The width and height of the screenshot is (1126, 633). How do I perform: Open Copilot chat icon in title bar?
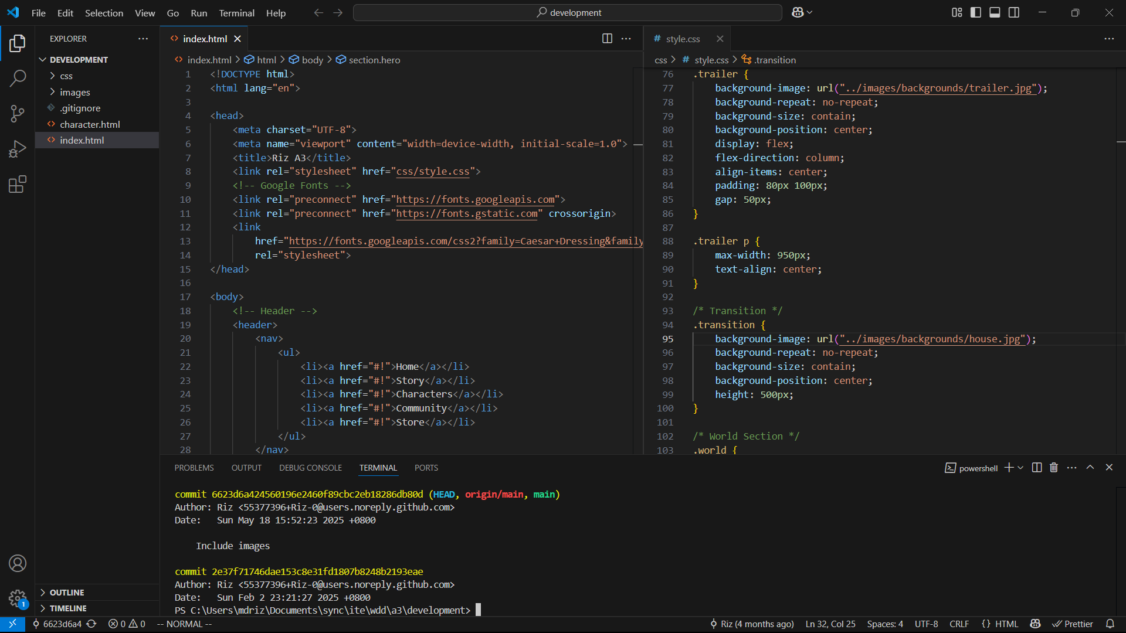click(798, 12)
